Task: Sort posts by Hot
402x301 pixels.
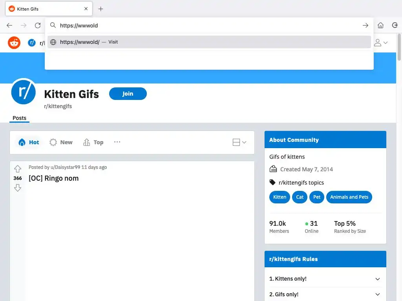Action: coord(29,142)
